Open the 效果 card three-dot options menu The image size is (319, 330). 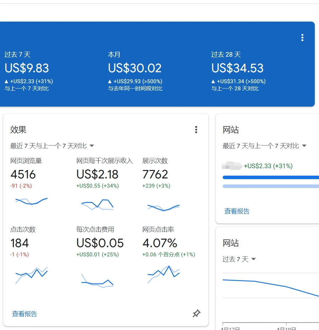coord(196,130)
